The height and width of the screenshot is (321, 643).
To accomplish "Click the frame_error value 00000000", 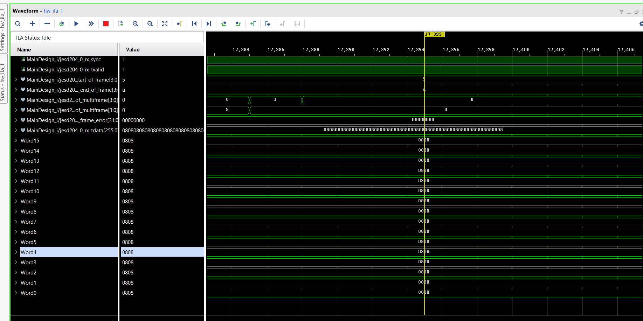I will coord(133,120).
